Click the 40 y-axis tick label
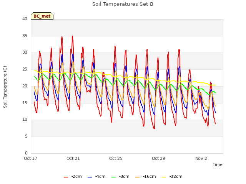 [x=25, y=19]
